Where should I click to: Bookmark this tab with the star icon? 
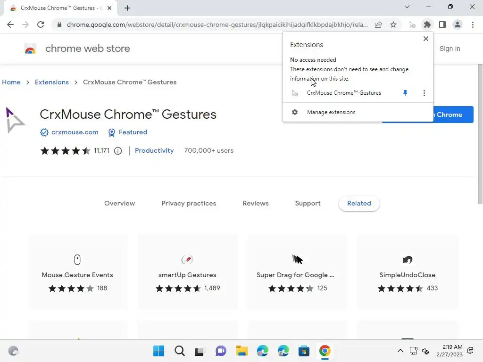[x=393, y=25]
